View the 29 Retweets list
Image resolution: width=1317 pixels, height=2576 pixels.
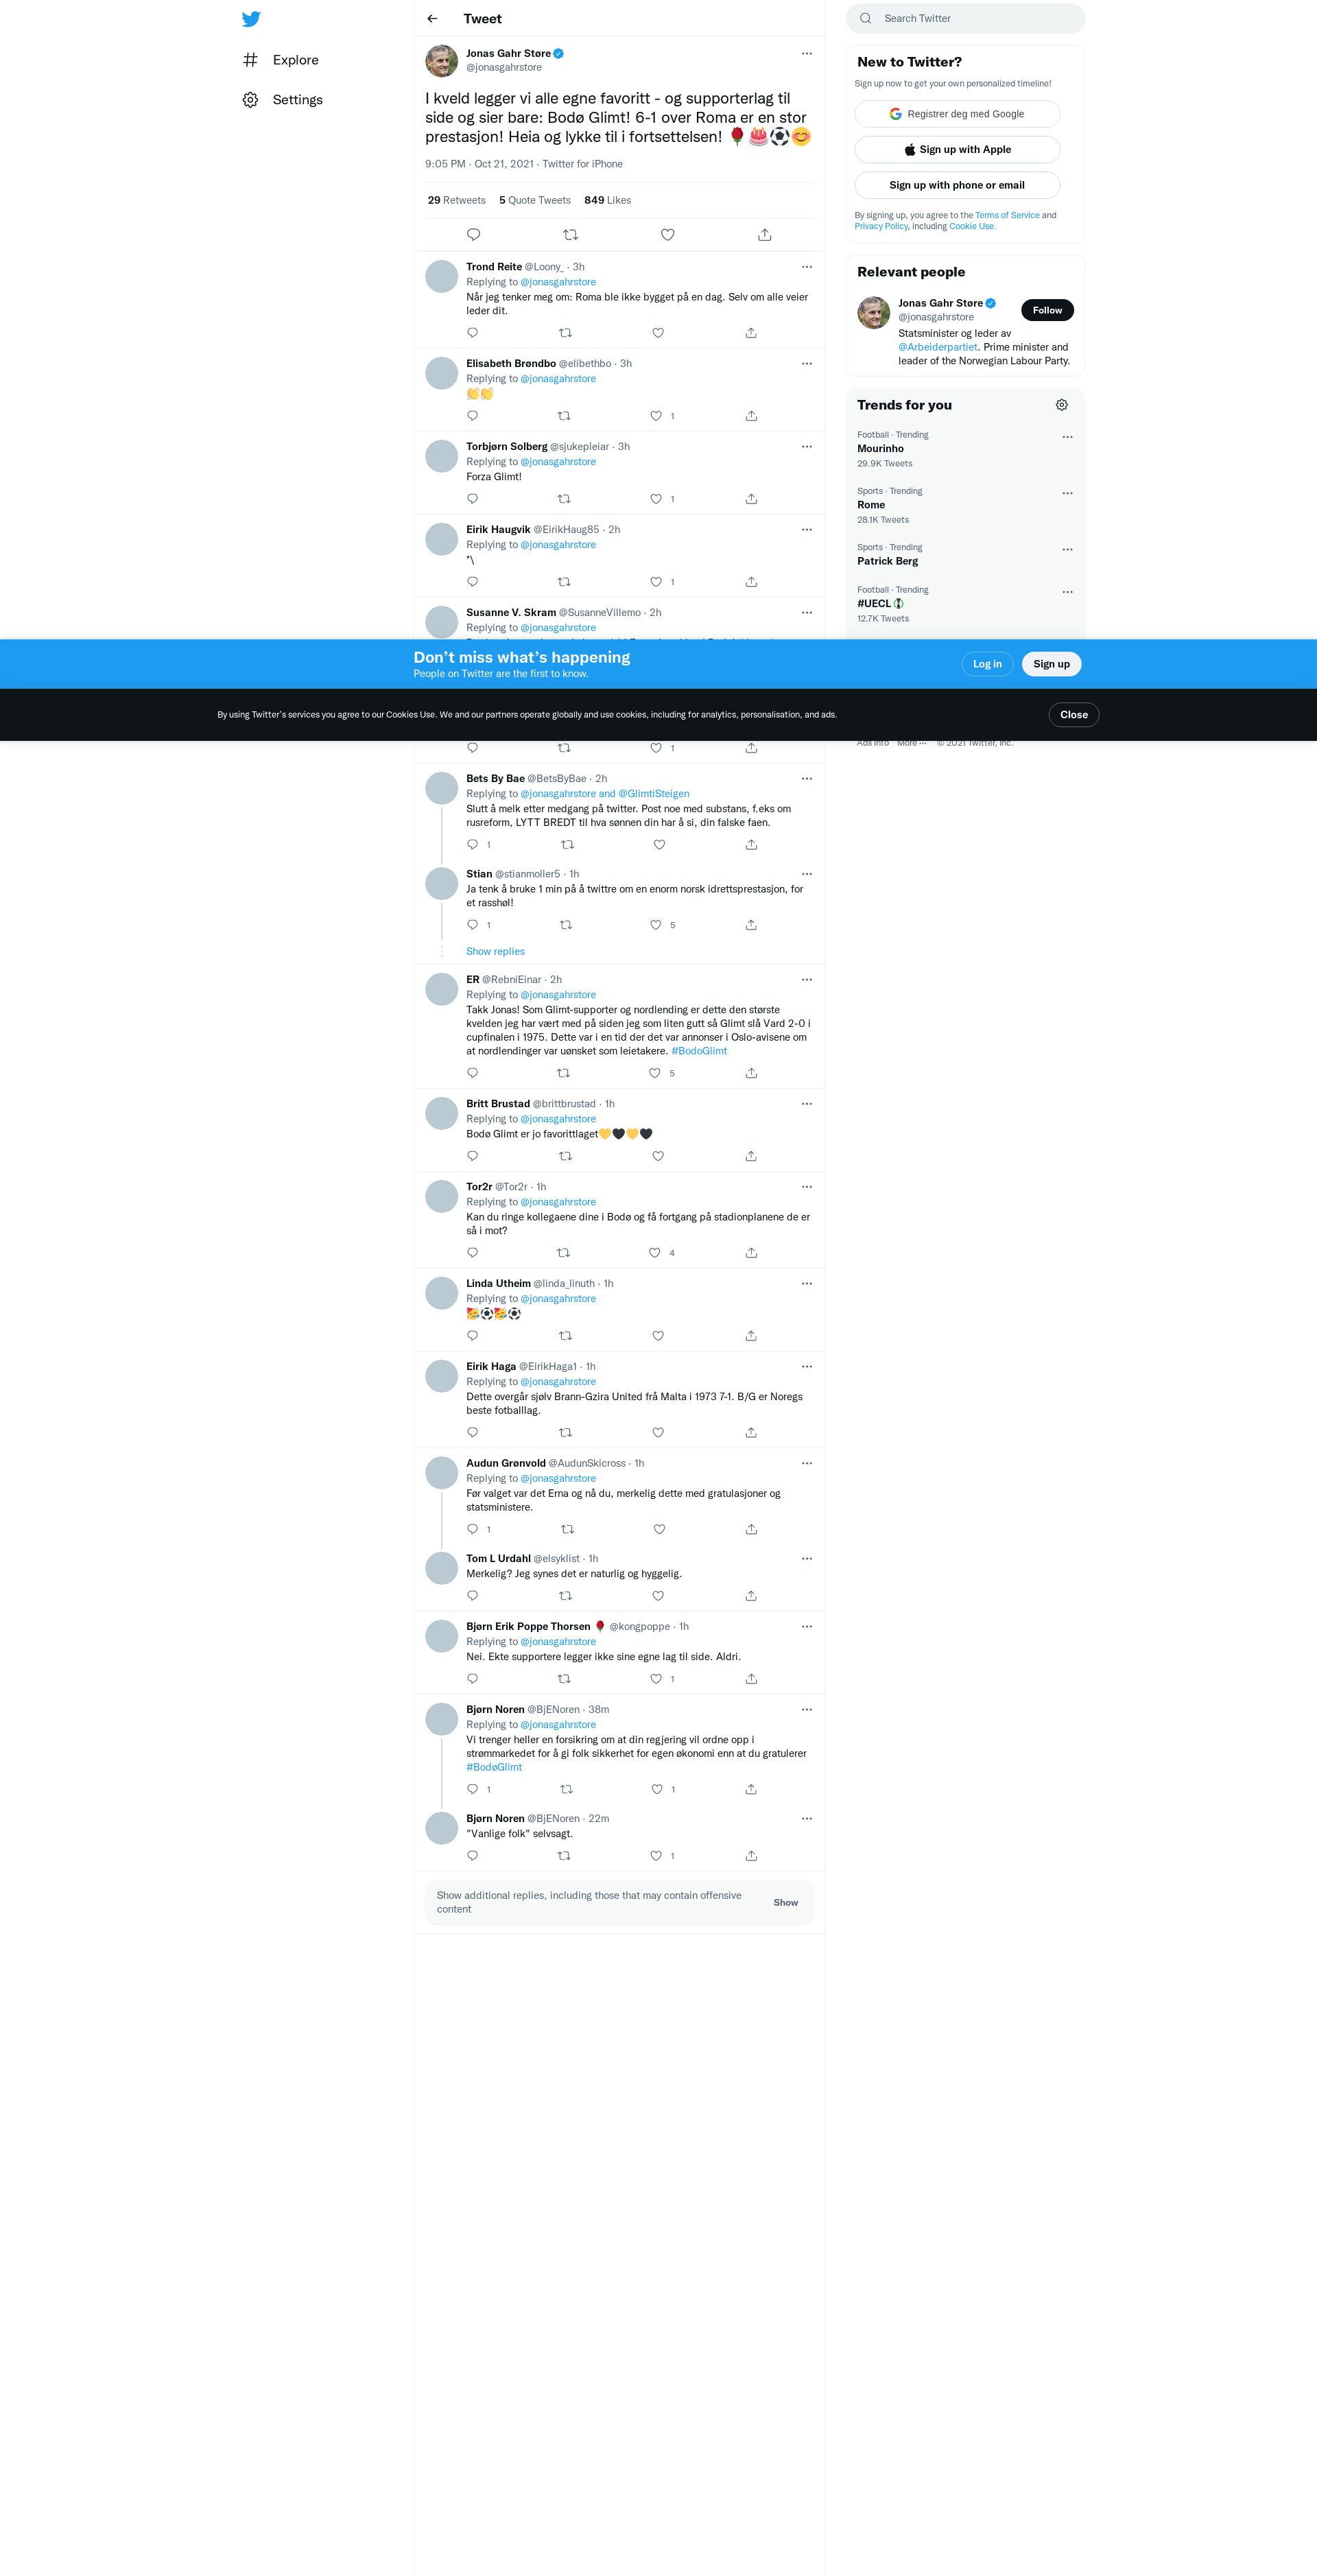(x=457, y=201)
